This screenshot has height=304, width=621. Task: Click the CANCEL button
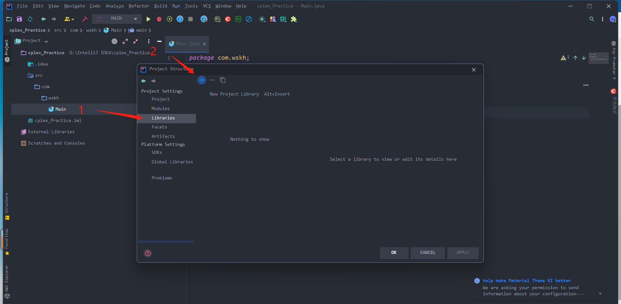coord(428,253)
